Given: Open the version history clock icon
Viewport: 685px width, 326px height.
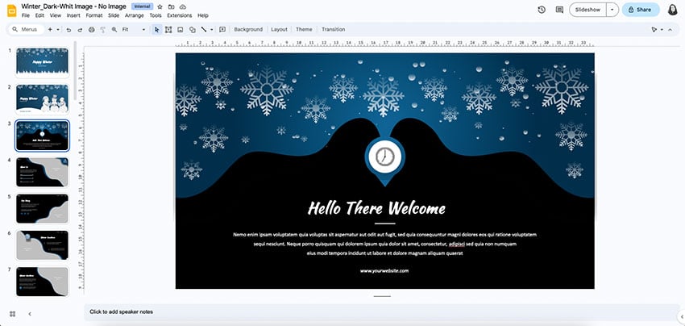Looking at the screenshot, I should pos(540,10).
